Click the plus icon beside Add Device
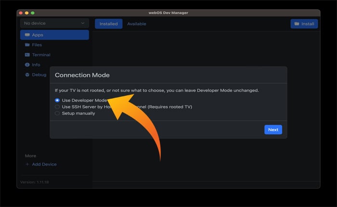 27,164
